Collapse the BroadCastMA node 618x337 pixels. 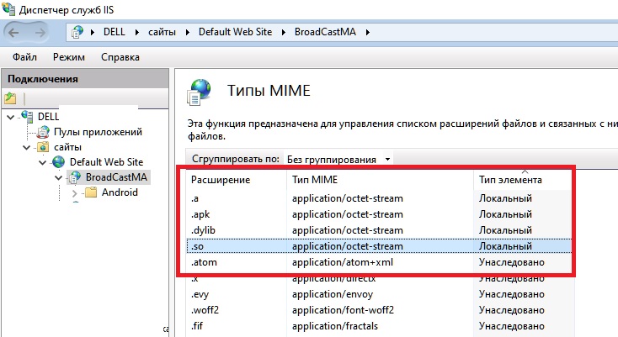pos(58,177)
